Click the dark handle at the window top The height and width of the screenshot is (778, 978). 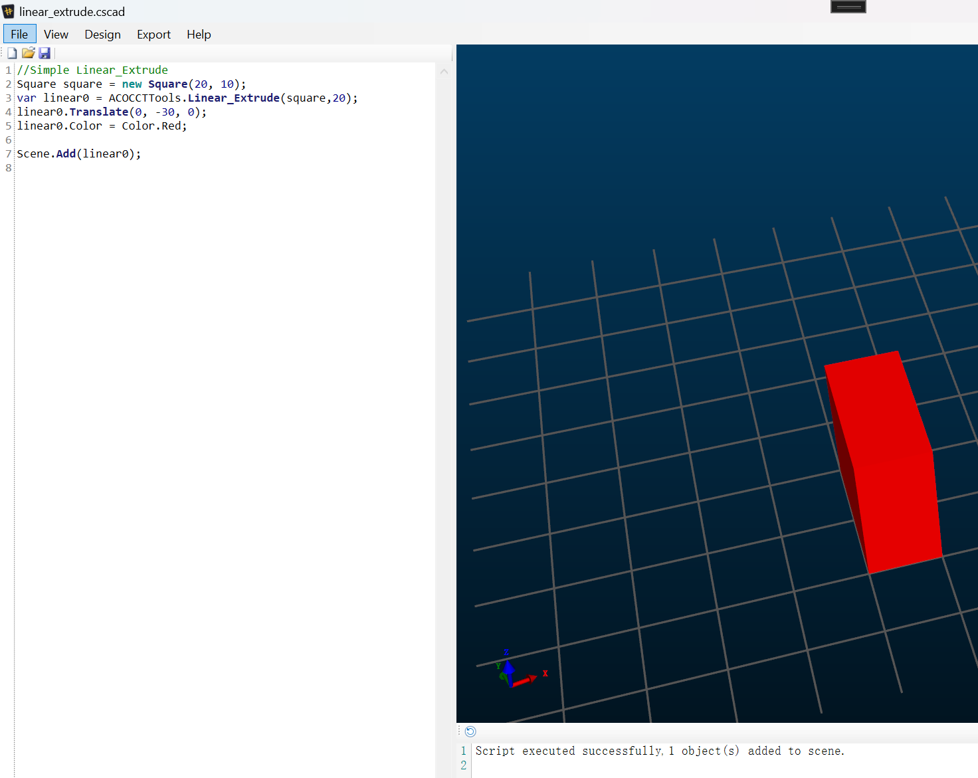click(x=848, y=7)
